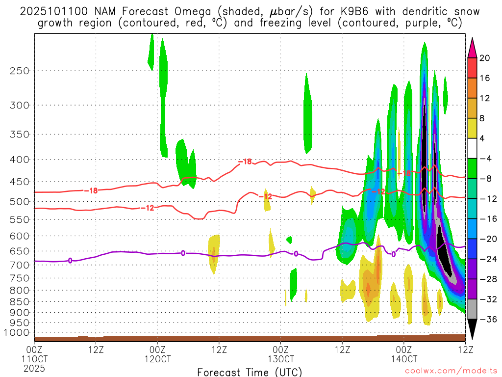Click the Forecast Time (UTC) axis title
The width and height of the screenshot is (502, 377).
(x=250, y=372)
